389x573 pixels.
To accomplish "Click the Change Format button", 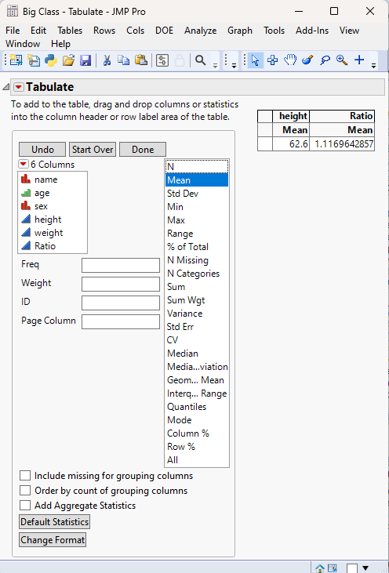I will [53, 540].
